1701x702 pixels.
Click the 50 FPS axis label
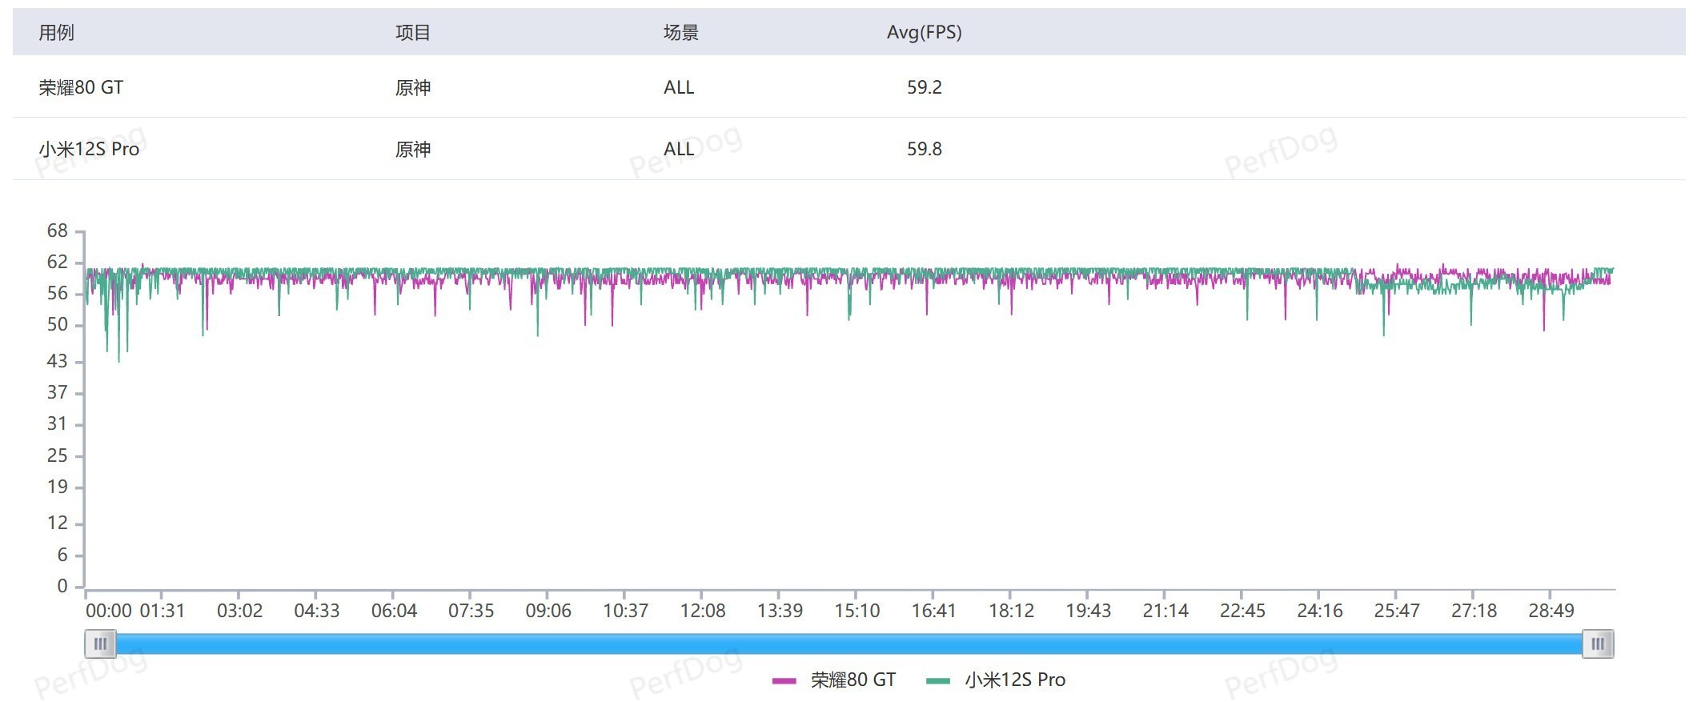(58, 325)
